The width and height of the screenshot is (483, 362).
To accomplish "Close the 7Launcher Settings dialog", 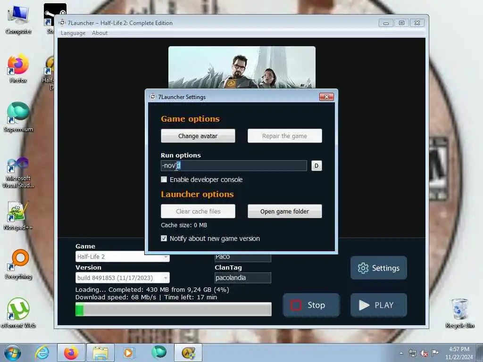I will 326,97.
